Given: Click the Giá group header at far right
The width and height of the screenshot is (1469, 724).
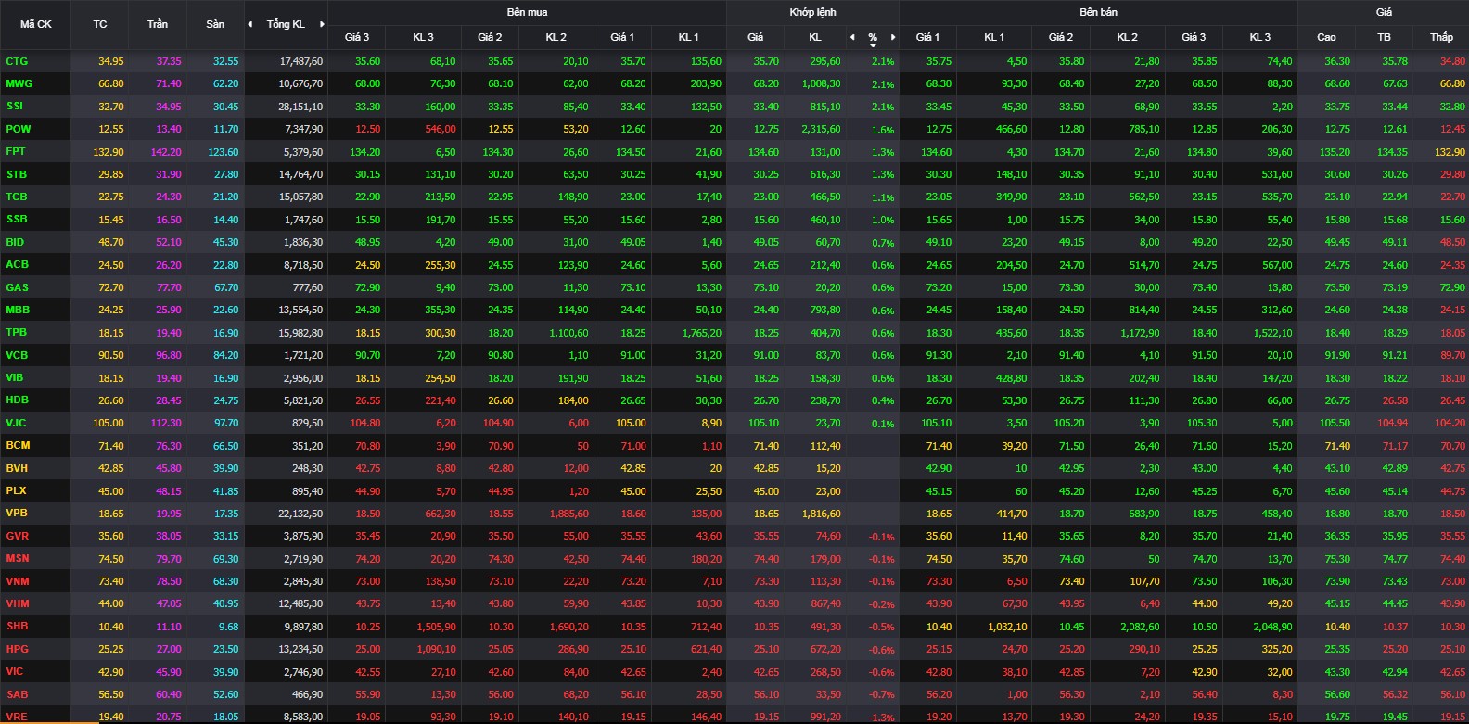Looking at the screenshot, I should (x=1384, y=12).
